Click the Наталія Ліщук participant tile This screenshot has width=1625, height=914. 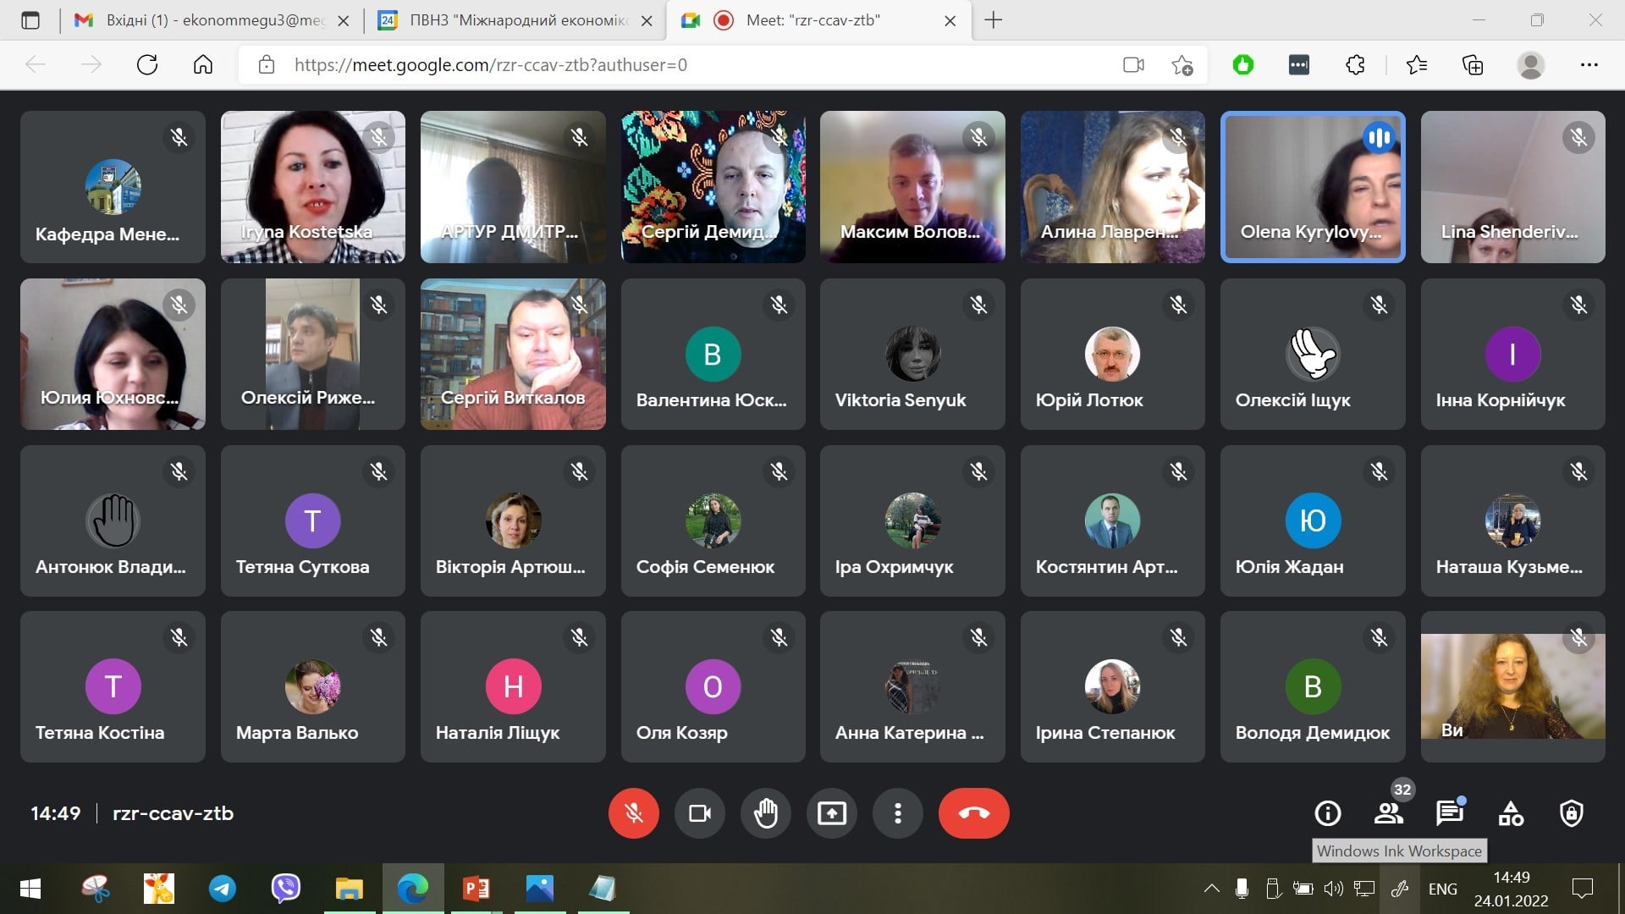513,686
